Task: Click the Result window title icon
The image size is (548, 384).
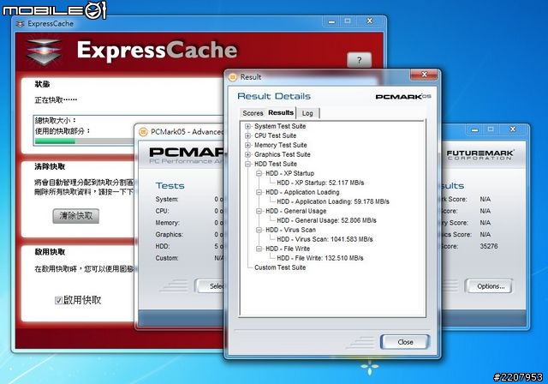Action: [x=233, y=77]
